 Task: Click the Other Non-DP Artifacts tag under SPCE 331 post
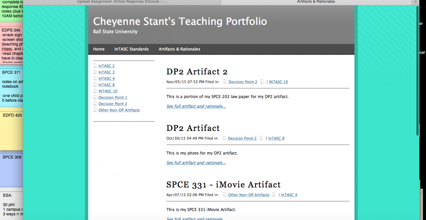248,195
